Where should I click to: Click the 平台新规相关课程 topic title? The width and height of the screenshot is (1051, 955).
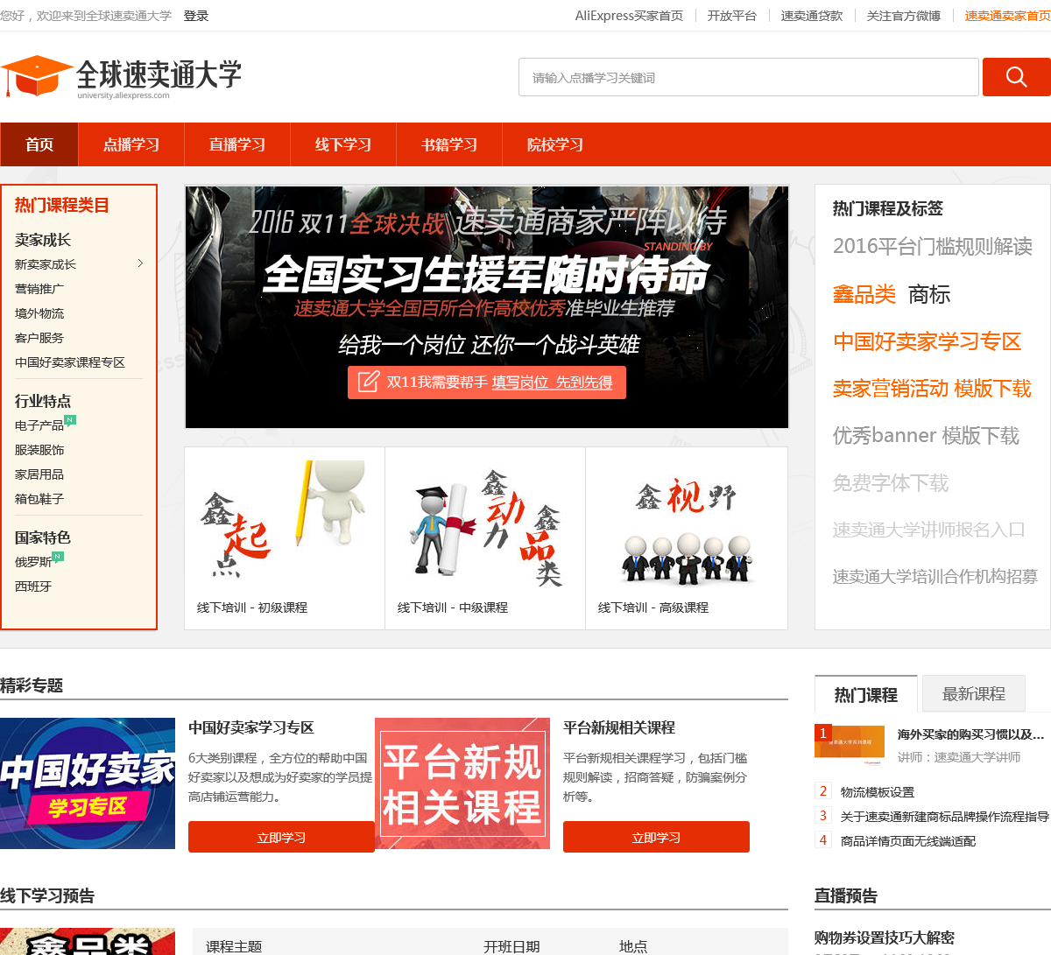[x=619, y=727]
